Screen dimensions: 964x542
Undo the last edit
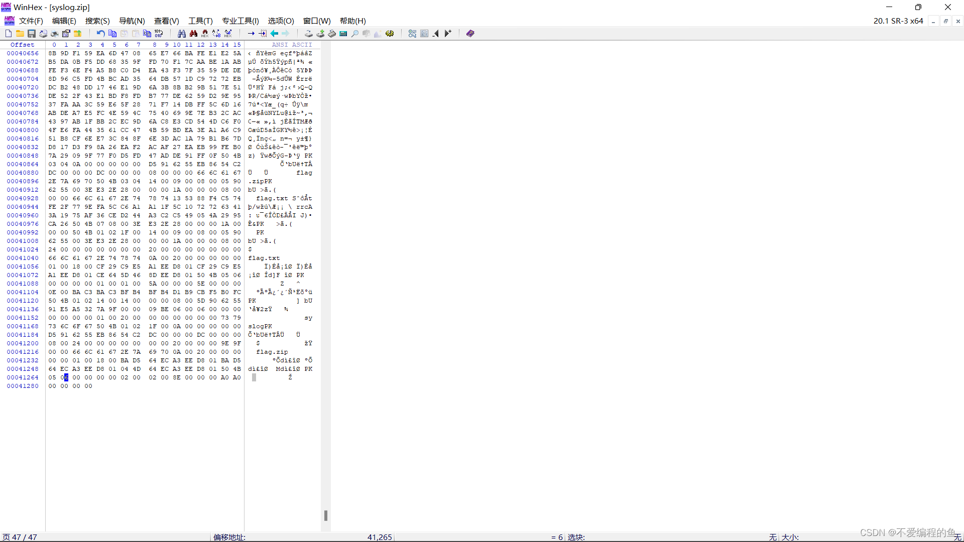[x=100, y=33]
